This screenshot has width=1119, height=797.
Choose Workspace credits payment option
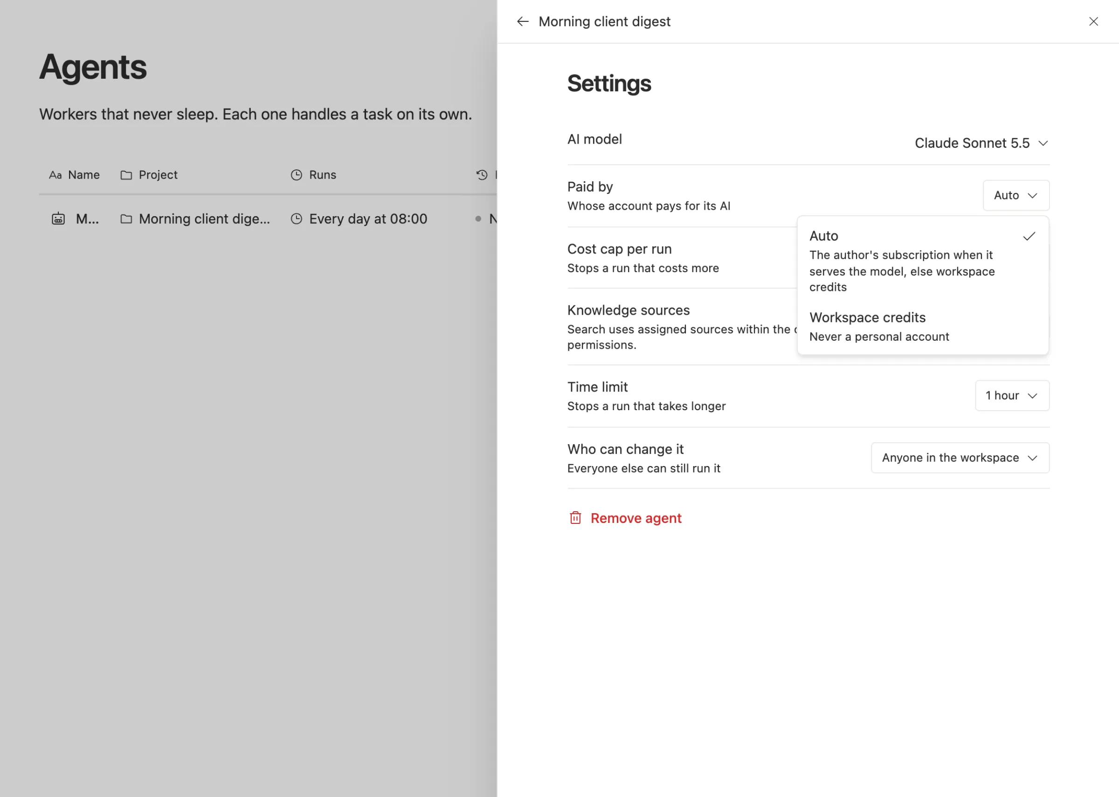pos(923,326)
